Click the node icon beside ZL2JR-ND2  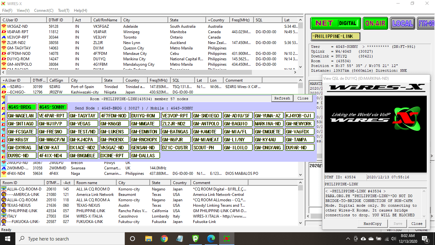4,43
